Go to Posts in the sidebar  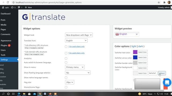(x=3, y=20)
